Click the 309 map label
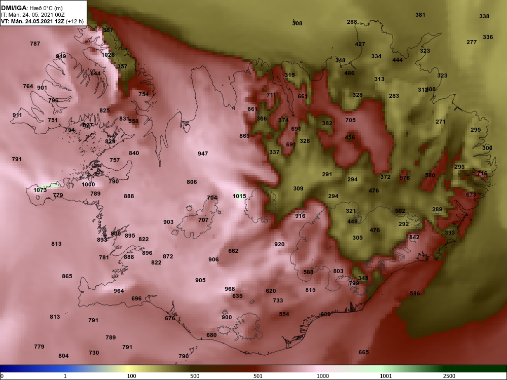The width and height of the screenshot is (507, 380). pyautogui.click(x=298, y=188)
